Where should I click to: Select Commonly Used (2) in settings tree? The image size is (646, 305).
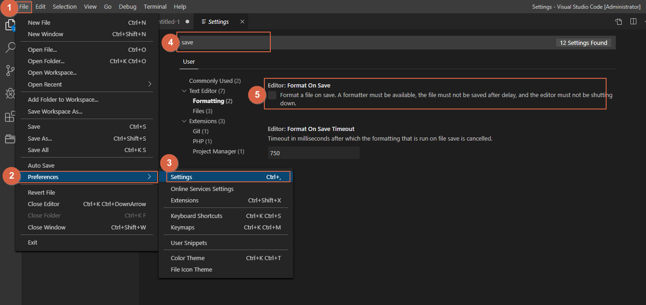pos(215,81)
